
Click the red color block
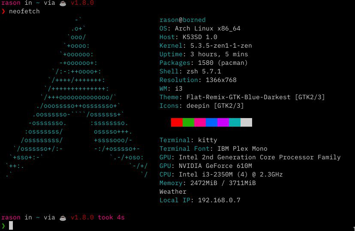[x=177, y=122]
